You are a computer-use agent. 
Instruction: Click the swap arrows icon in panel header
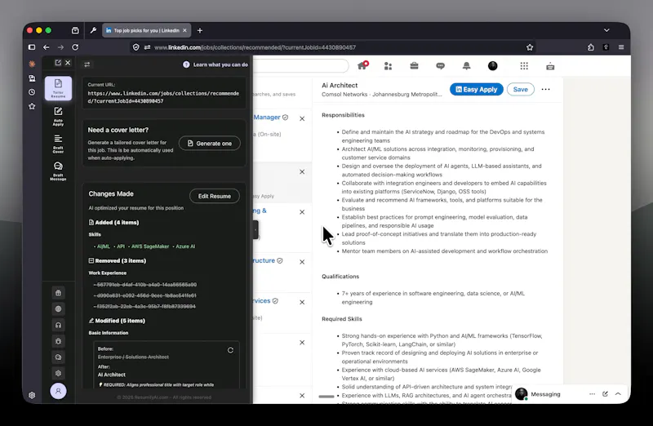87,64
